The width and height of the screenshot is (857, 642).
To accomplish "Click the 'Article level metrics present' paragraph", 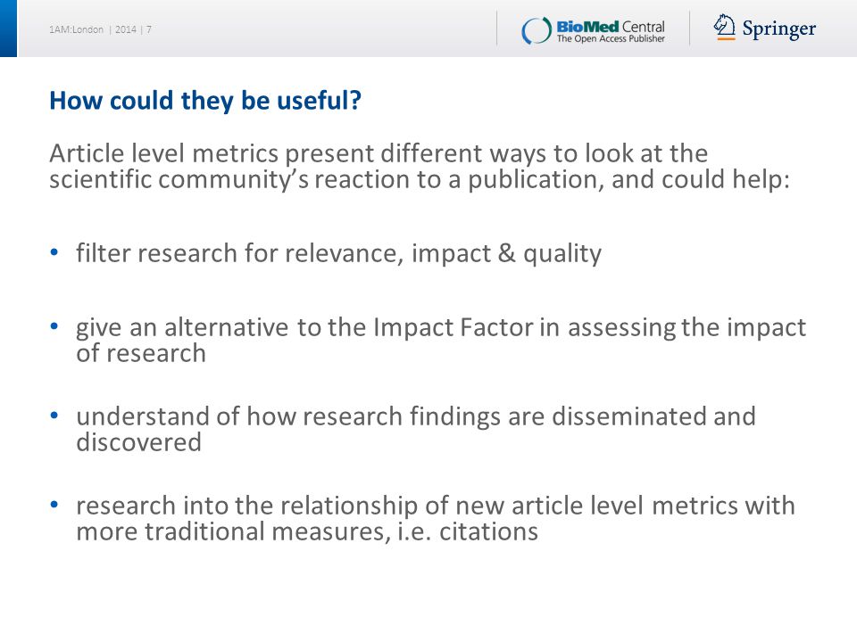I will 420,166.
